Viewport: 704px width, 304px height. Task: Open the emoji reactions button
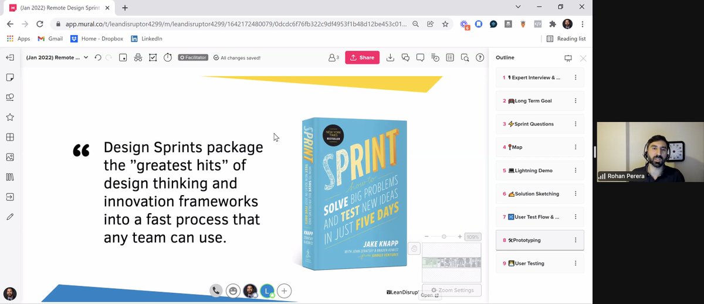tap(233, 291)
